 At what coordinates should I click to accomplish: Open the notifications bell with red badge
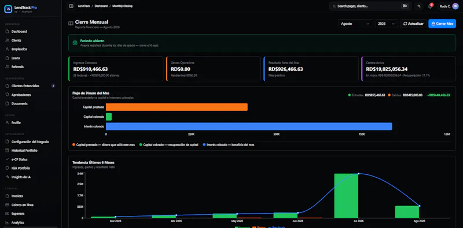(x=430, y=6)
